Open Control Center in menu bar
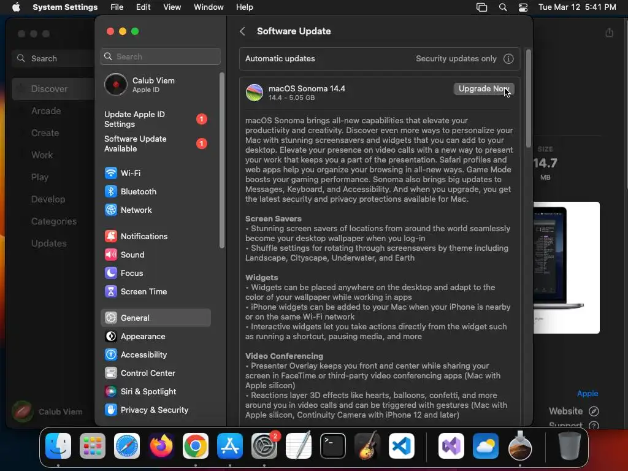The height and width of the screenshot is (471, 628). pyautogui.click(x=523, y=7)
